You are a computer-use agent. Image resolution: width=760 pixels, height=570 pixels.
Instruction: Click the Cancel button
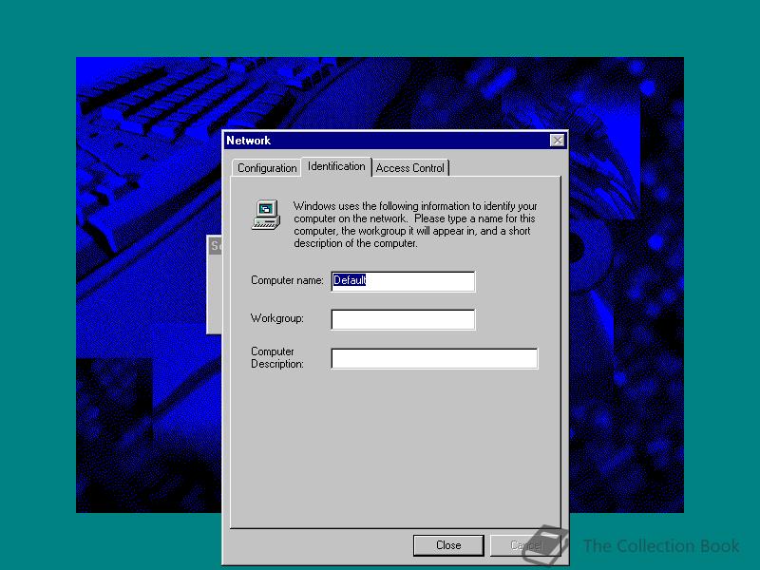coord(525,545)
